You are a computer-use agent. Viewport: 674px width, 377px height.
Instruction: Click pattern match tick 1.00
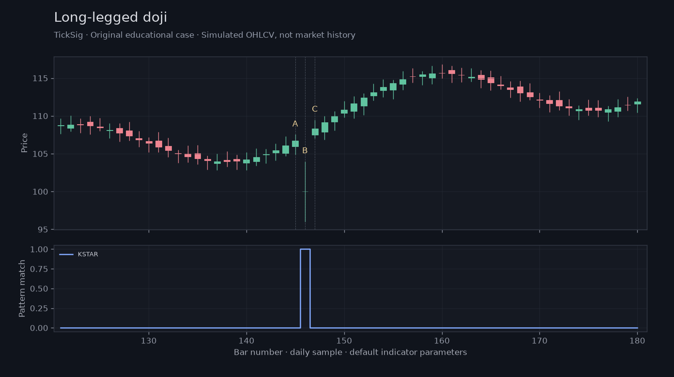point(39,249)
